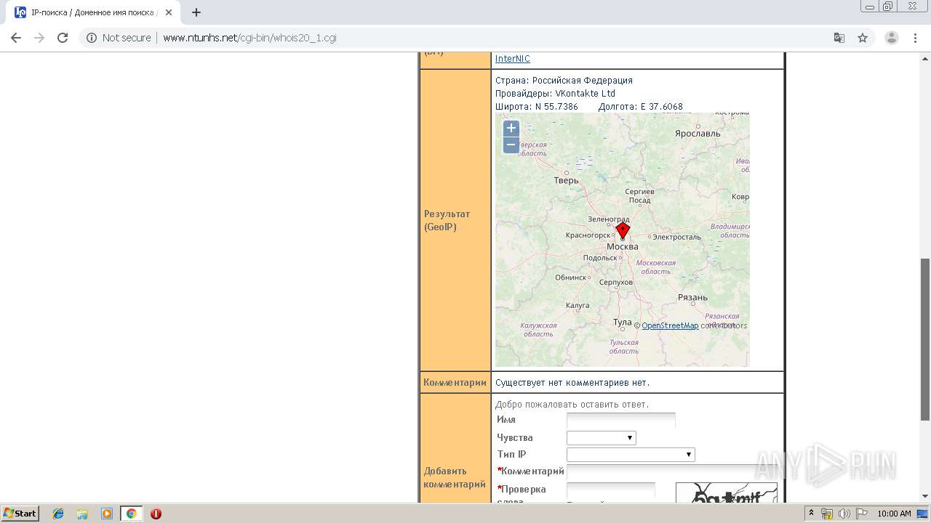This screenshot has height=523, width=931.
Task: Expand the Чувства dropdown
Action: [602, 438]
